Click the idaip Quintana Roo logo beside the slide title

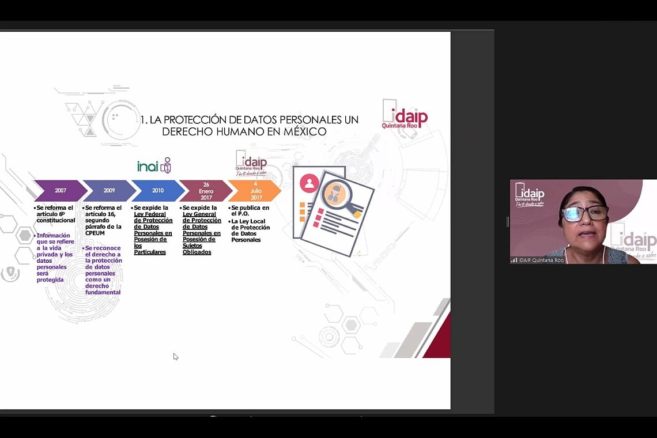[x=405, y=114]
